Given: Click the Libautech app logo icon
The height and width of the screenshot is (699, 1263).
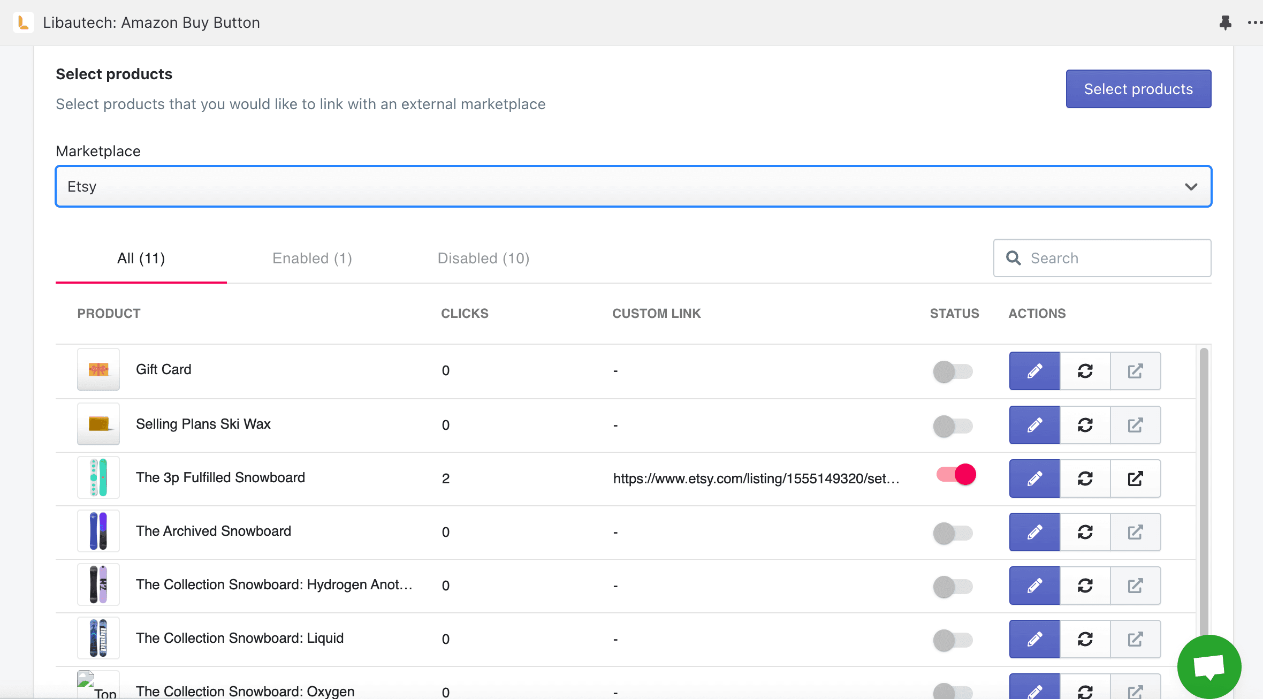Looking at the screenshot, I should click(x=23, y=22).
